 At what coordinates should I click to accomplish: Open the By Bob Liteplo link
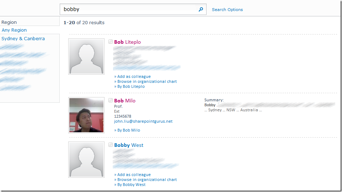131,86
